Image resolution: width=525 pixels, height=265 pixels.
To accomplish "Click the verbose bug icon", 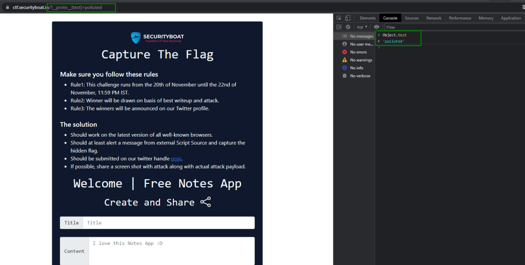I will pos(344,76).
